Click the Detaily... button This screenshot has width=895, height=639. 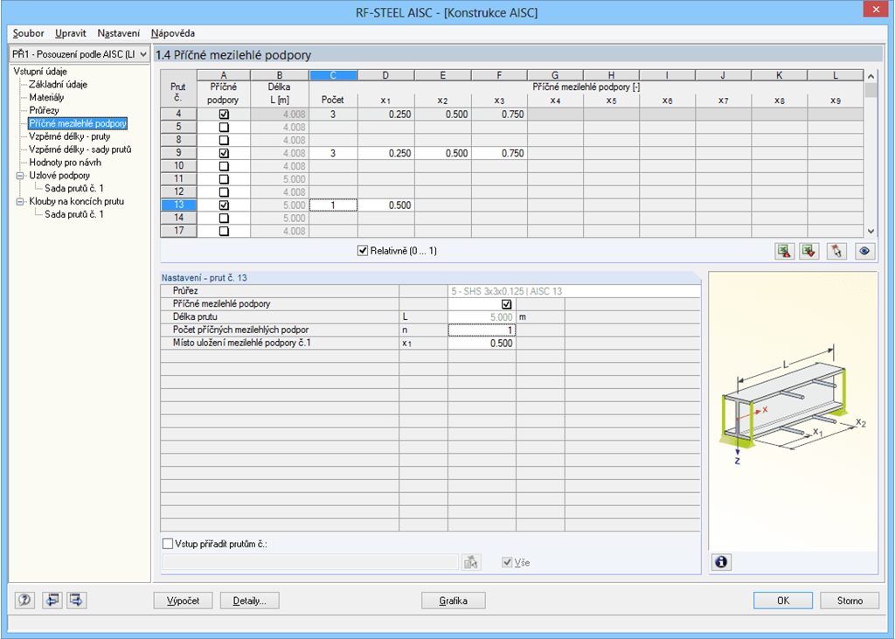pos(249,601)
